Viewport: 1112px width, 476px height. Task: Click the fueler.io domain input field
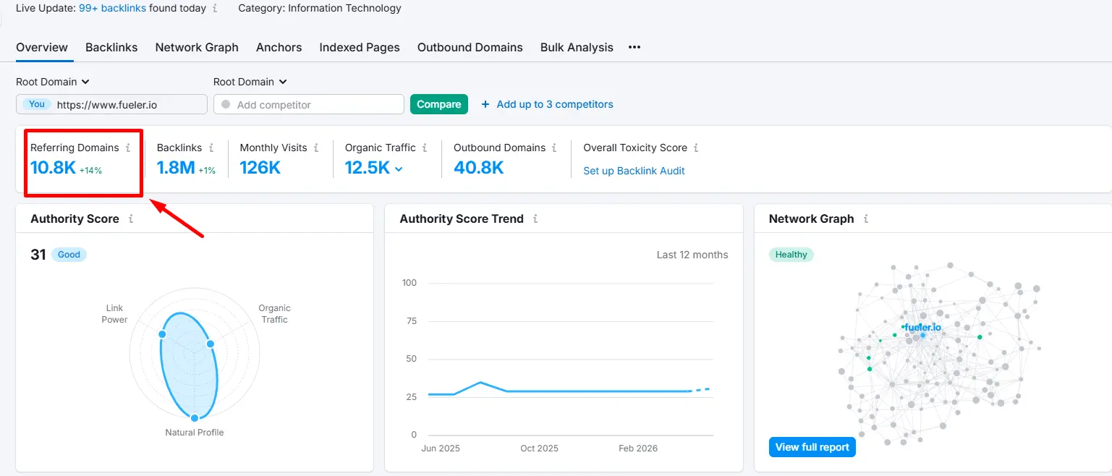(x=111, y=104)
